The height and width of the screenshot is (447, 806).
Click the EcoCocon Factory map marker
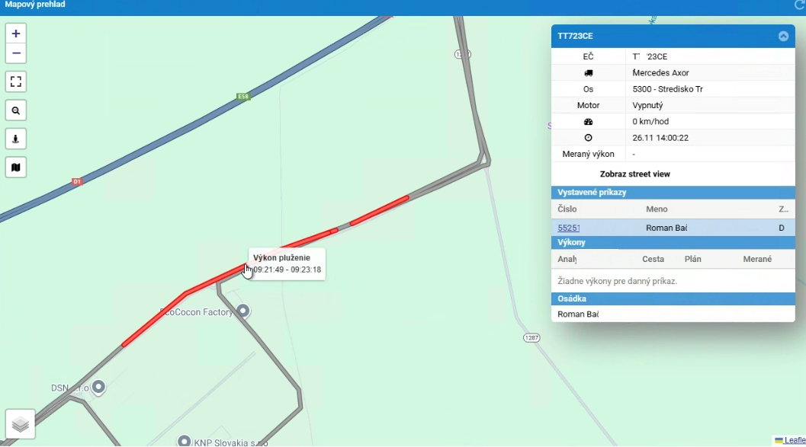tap(242, 311)
